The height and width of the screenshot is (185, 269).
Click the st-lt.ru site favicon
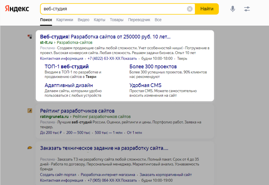[x=30, y=37]
